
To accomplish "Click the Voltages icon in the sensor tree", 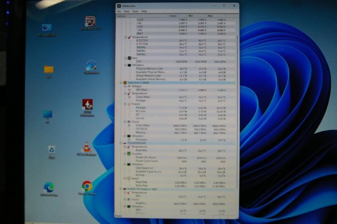I will (129, 86).
